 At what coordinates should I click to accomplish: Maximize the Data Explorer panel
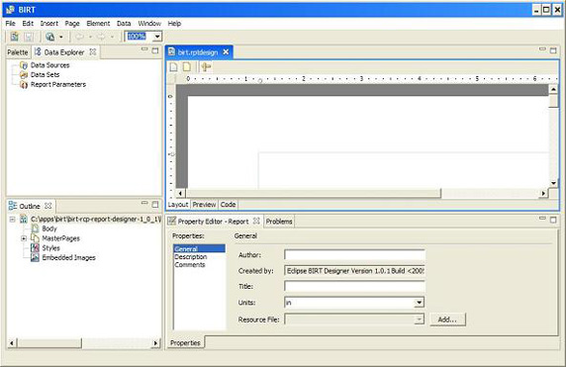click(x=155, y=50)
